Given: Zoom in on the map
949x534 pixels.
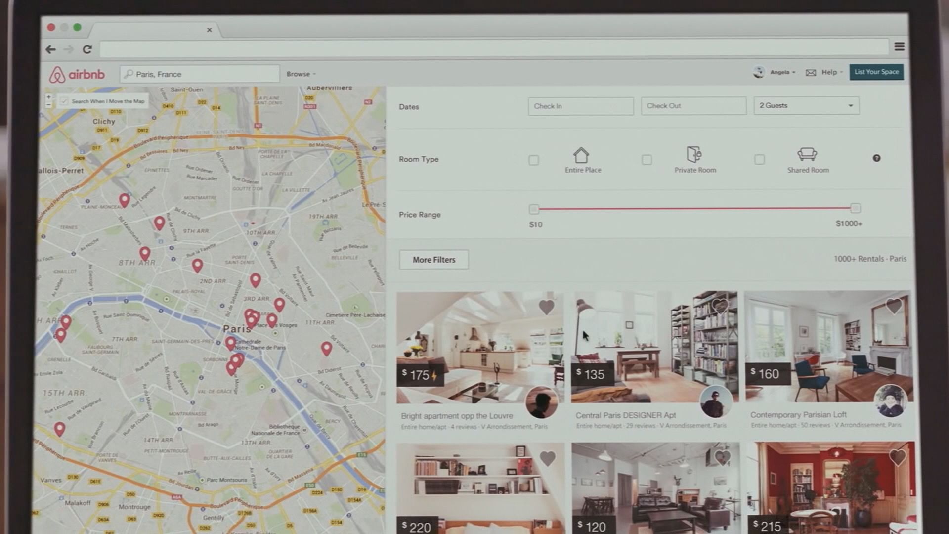Looking at the screenshot, I should [x=48, y=97].
